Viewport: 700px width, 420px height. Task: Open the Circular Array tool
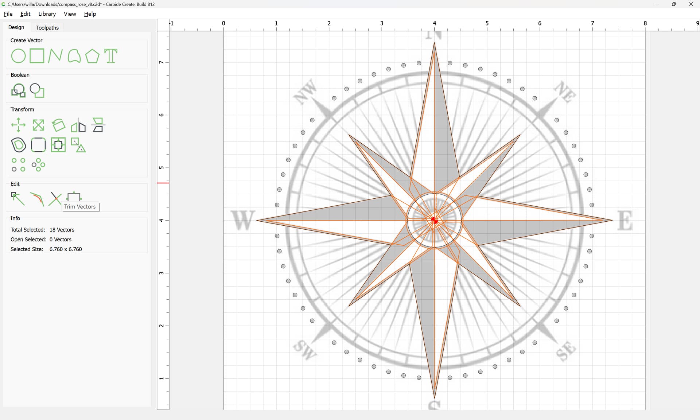[38, 165]
